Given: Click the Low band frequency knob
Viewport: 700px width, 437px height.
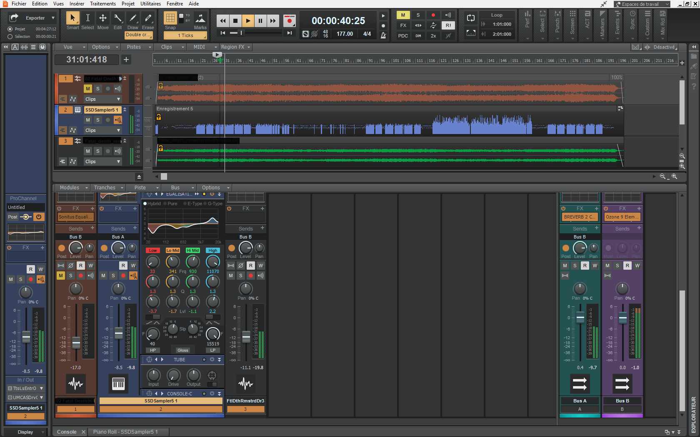Looking at the screenshot, I should [x=152, y=262].
